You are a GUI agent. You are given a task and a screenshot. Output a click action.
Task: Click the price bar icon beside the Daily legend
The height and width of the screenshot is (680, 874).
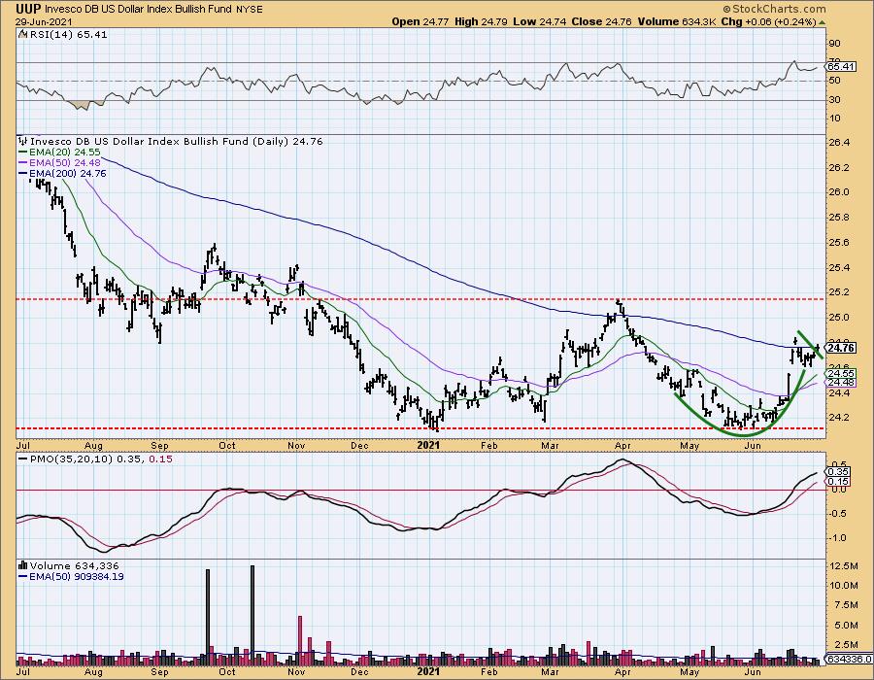click(23, 141)
